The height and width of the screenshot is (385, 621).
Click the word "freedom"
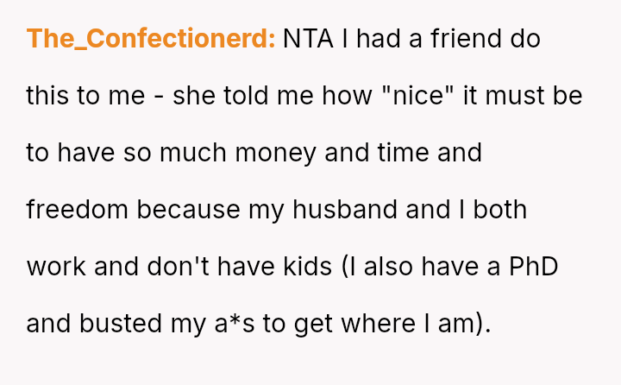[x=77, y=210]
